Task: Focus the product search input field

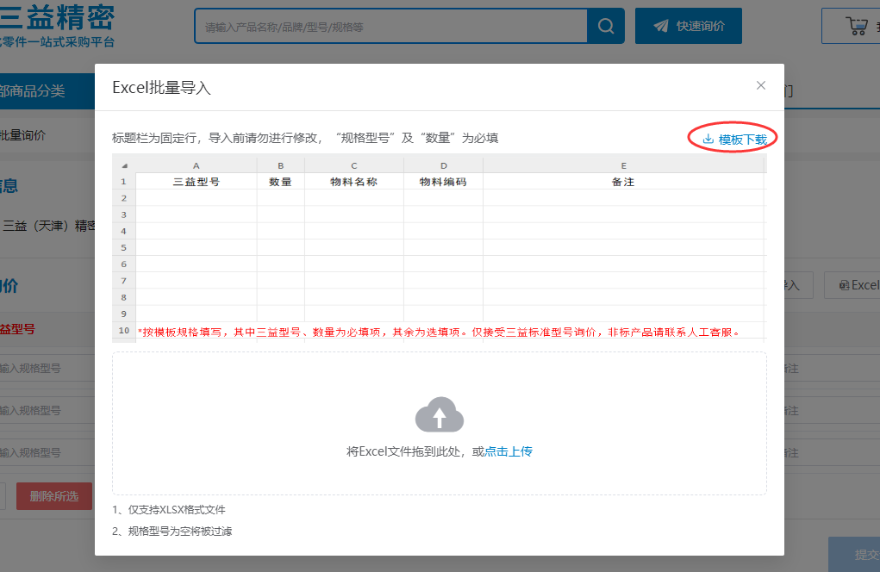Action: tap(391, 27)
